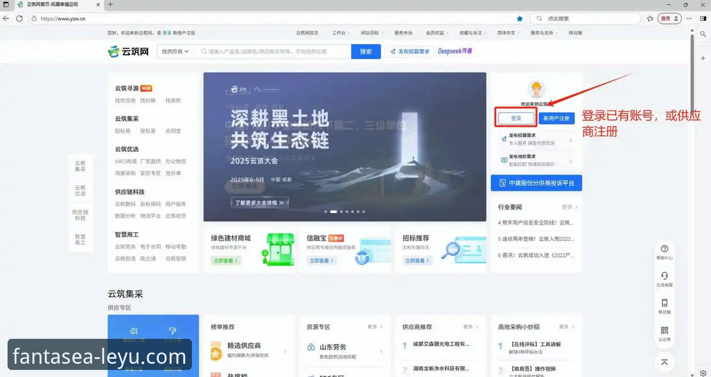The image size is (711, 377).
Task: Click the 帮助中心 help icon
Action: (664, 248)
